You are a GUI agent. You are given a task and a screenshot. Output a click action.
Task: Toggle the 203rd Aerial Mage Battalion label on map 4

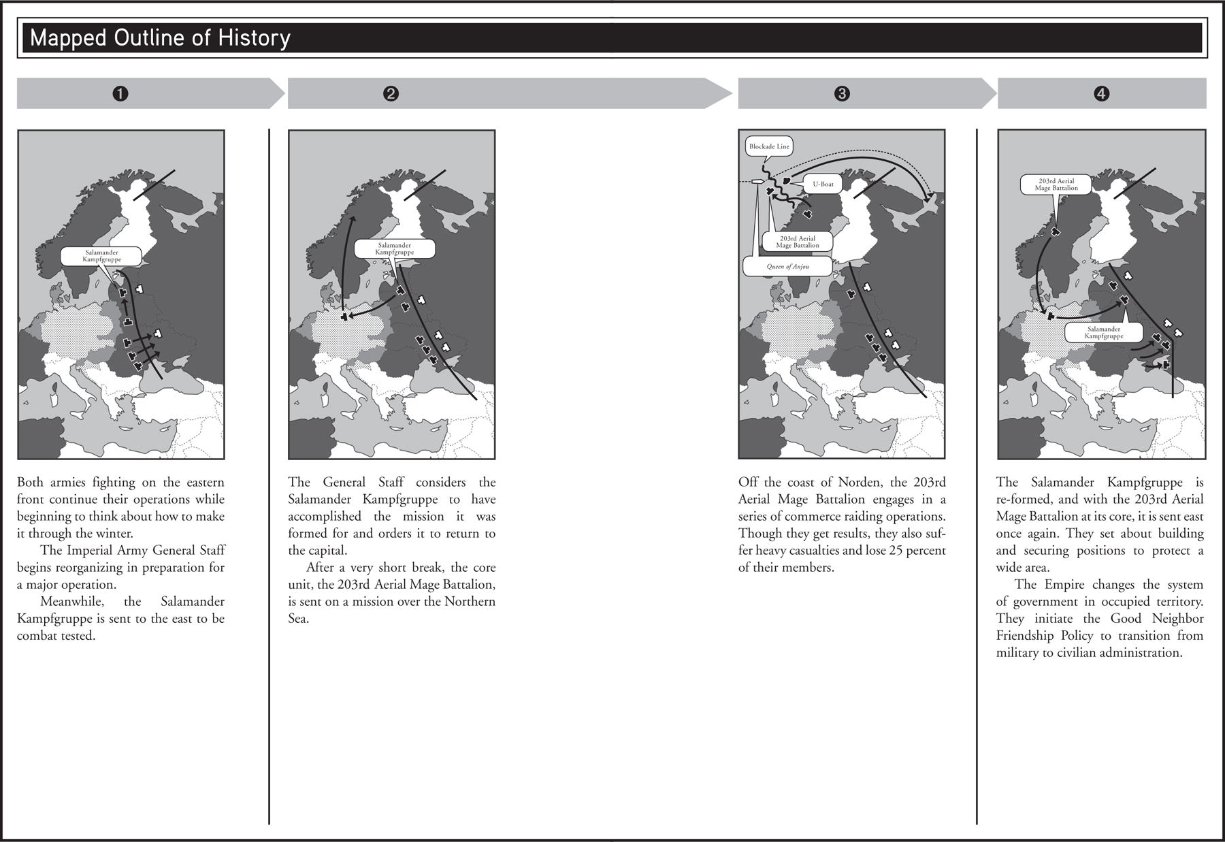1056,182
